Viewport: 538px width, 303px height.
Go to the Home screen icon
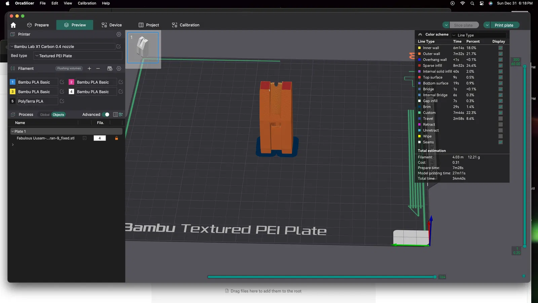(13, 25)
